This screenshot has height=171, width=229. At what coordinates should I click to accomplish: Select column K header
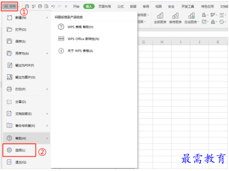pyautogui.click(x=218, y=42)
